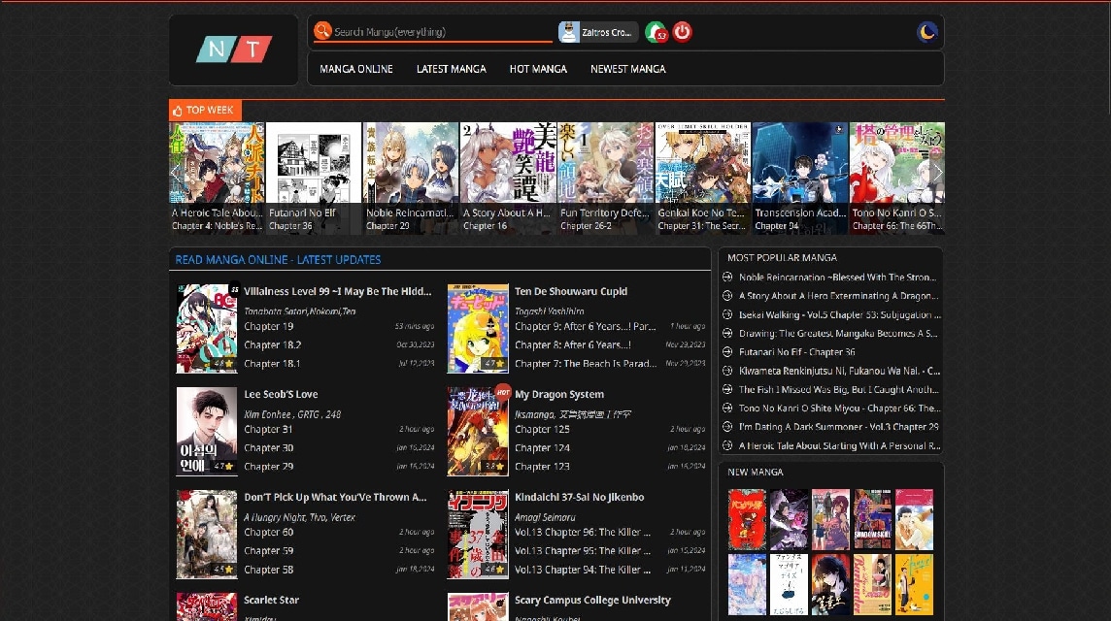Screen dimensions: 1111x621
Task: Click READ MANGA ONLINE - LATEST UPDATES heading
Action: pyautogui.click(x=278, y=260)
